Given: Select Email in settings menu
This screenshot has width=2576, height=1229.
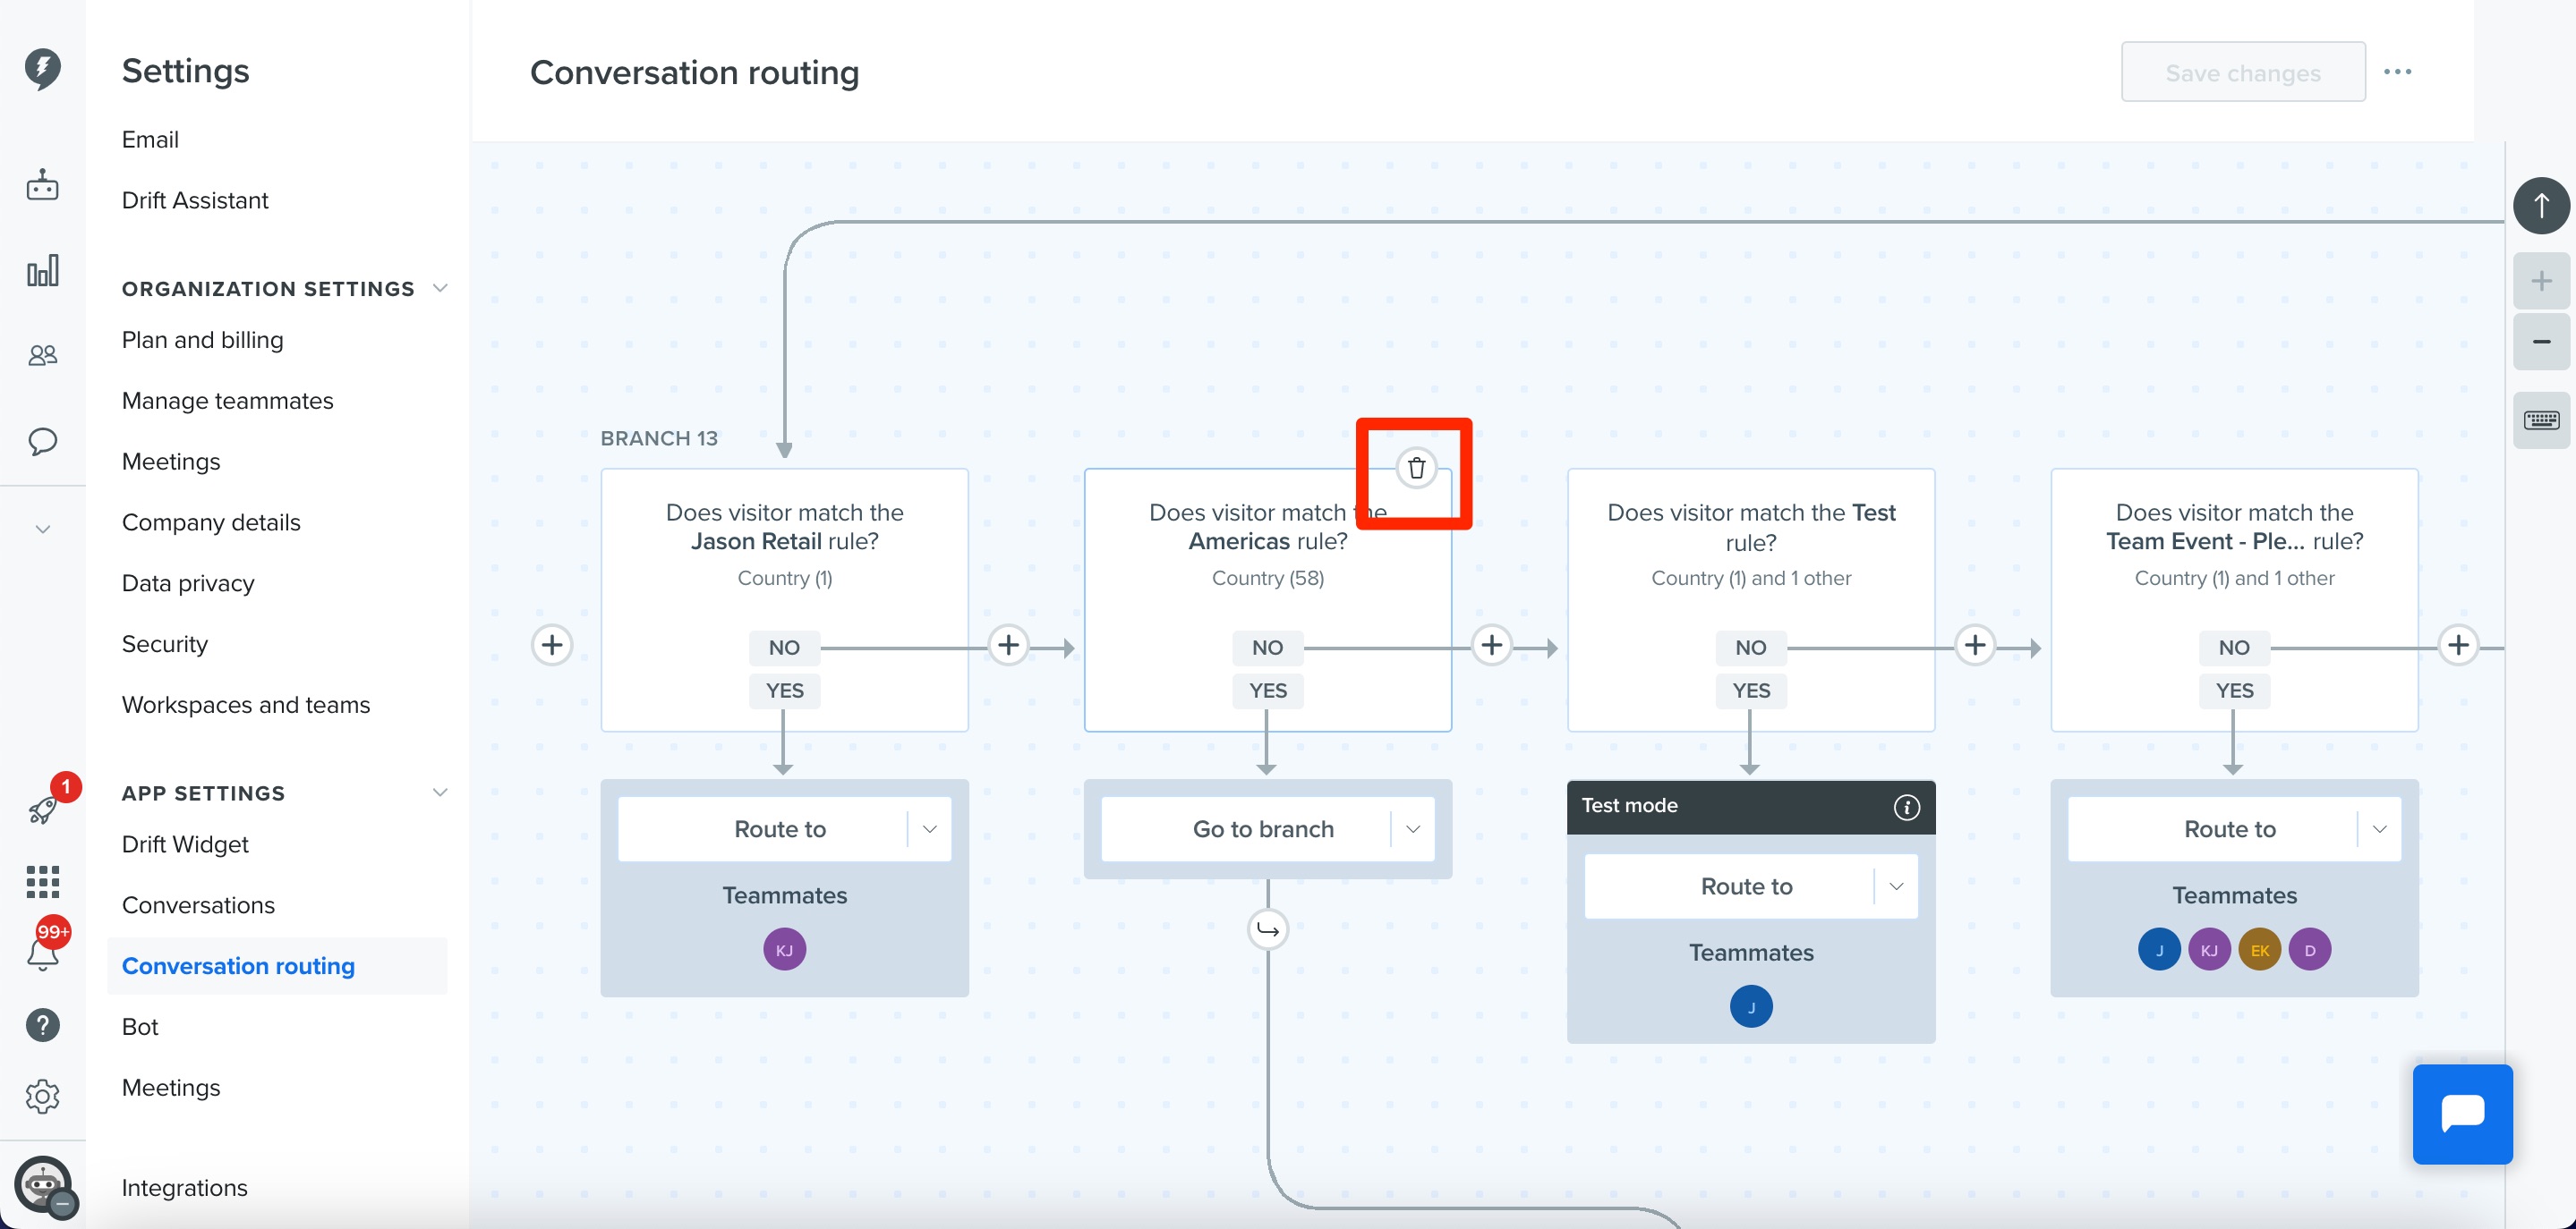Looking at the screenshot, I should 150,139.
